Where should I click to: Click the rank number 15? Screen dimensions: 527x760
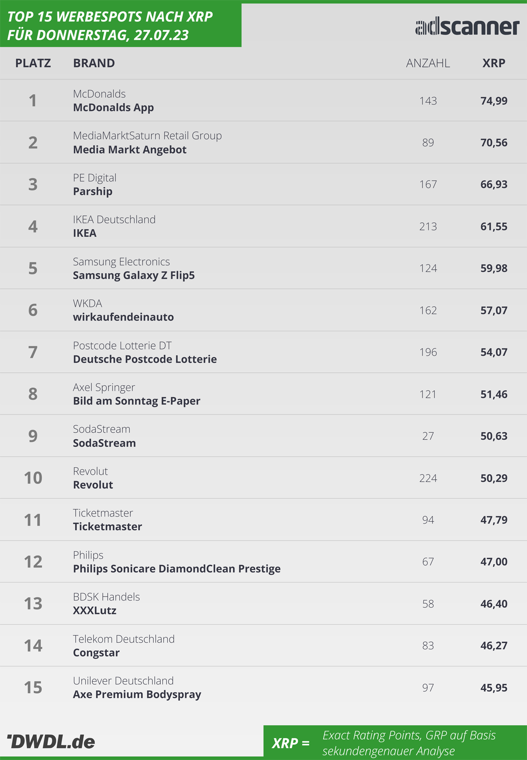coord(33,688)
